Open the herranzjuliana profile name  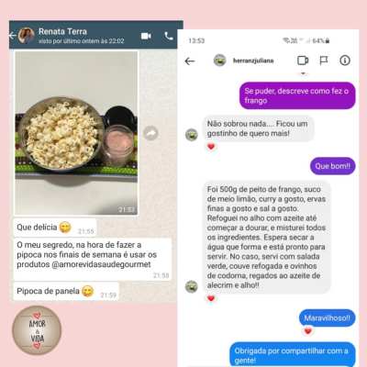pyautogui.click(x=253, y=61)
